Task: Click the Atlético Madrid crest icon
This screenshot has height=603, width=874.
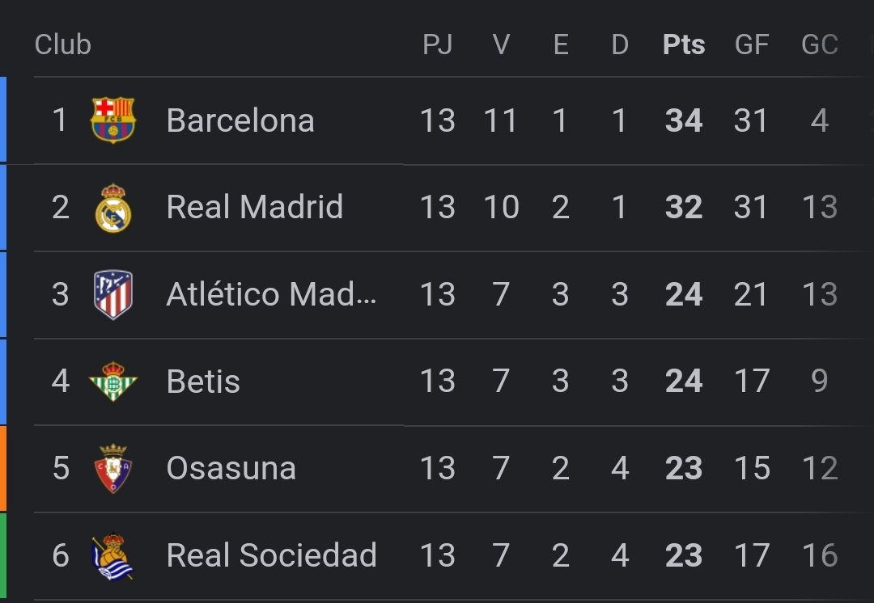Action: click(113, 294)
